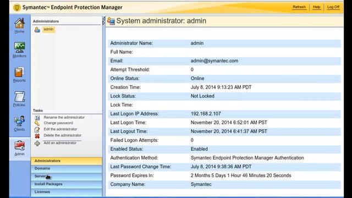Open the Policies section icon
352x198 pixels.
(x=20, y=97)
